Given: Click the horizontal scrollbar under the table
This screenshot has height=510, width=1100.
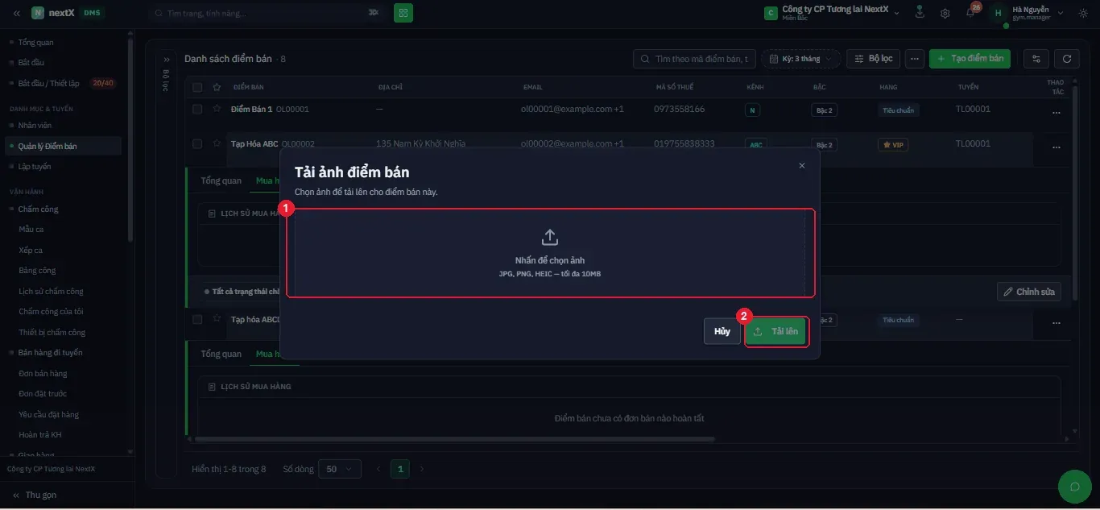Looking at the screenshot, I should pyautogui.click(x=454, y=439).
